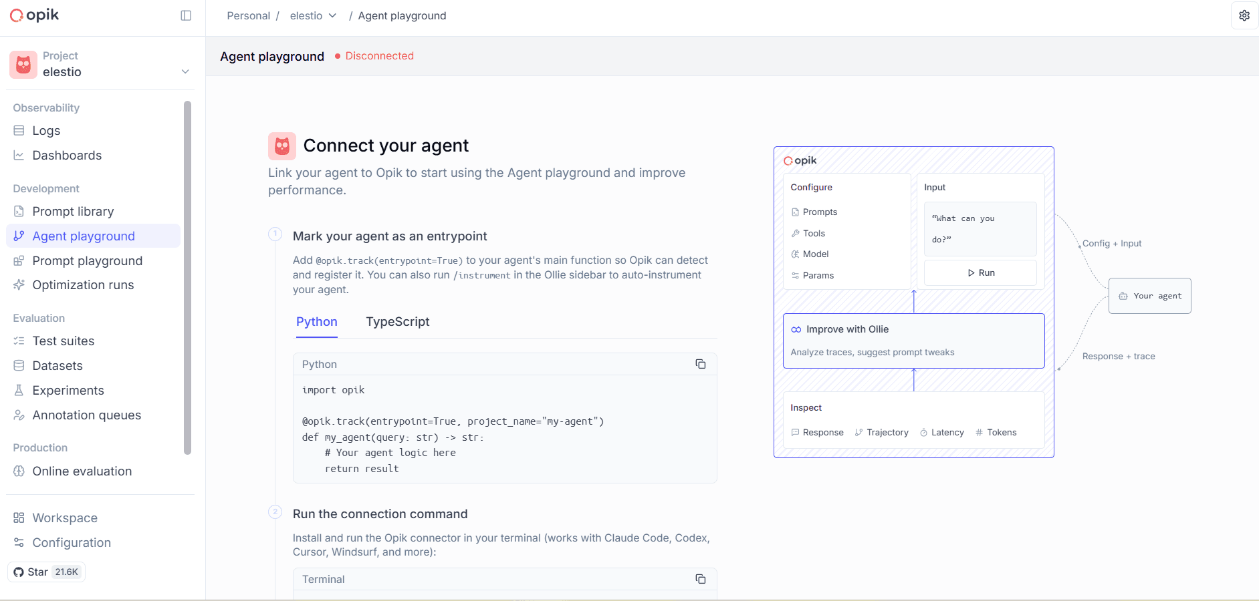Image resolution: width=1259 pixels, height=601 pixels.
Task: Click the Agent playground branch icon
Action: tap(19, 236)
